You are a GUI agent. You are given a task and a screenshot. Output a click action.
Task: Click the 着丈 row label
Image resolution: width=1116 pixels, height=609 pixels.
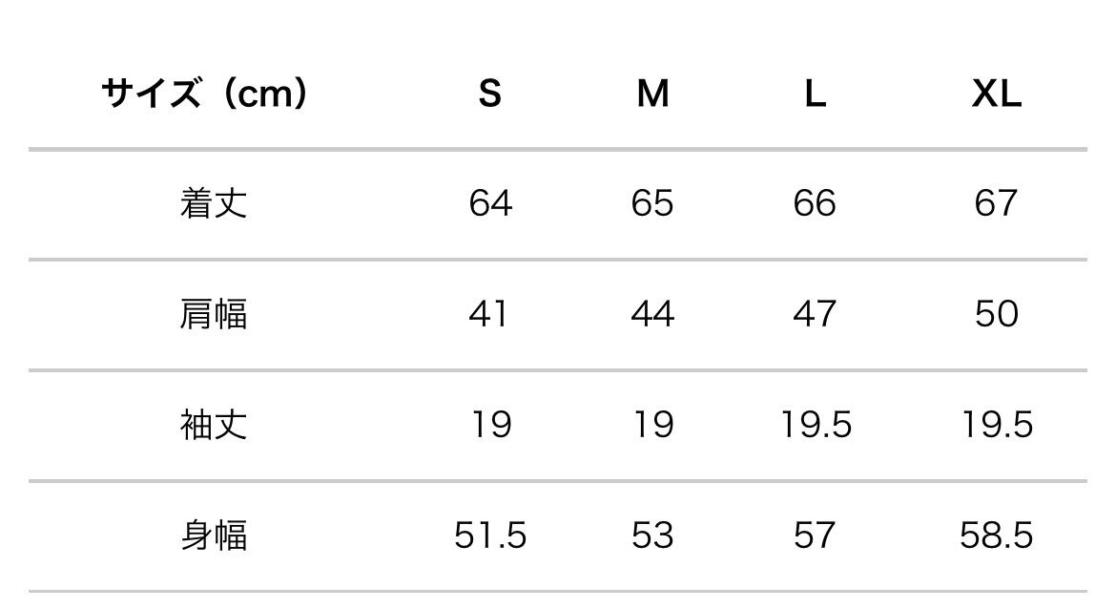pyautogui.click(x=214, y=203)
